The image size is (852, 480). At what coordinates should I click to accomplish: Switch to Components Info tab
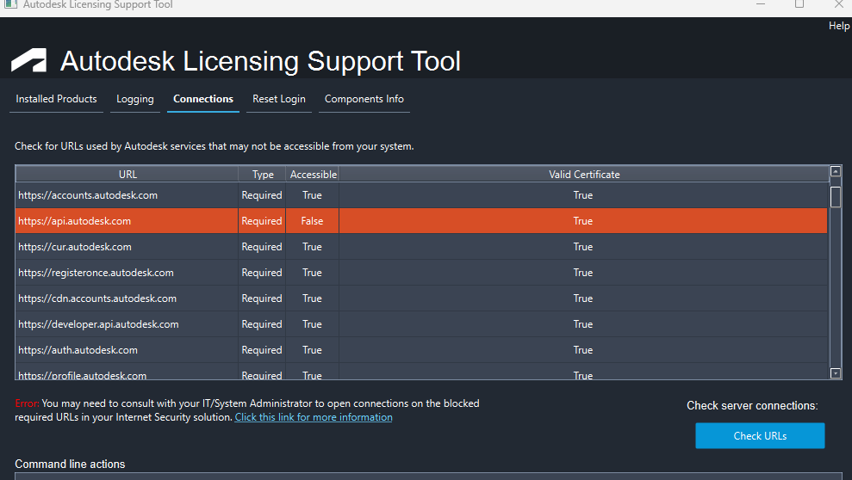point(364,99)
